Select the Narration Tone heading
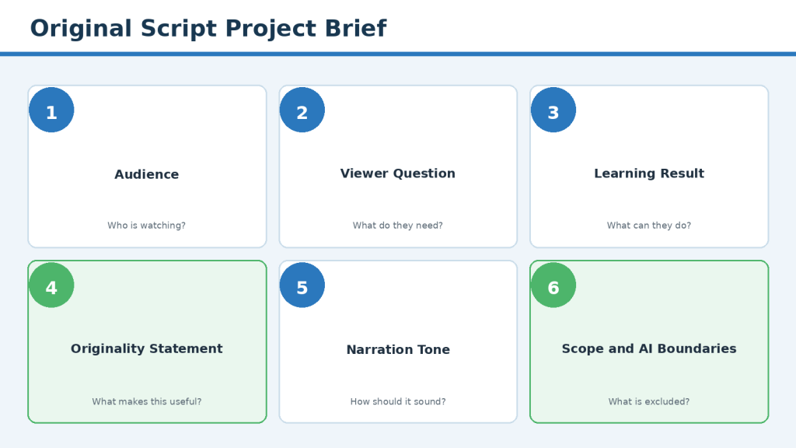796x448 pixels. pos(398,349)
